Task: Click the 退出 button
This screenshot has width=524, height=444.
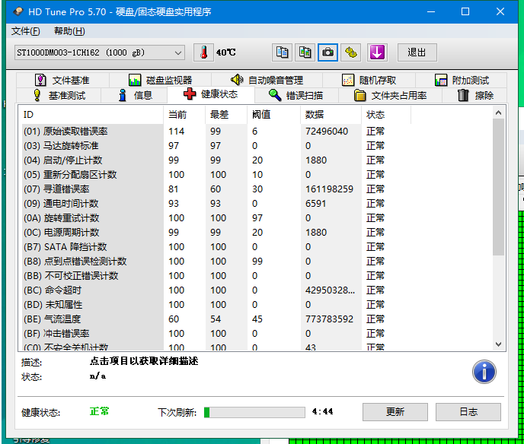Action: coord(417,52)
